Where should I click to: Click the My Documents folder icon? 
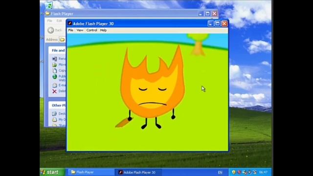(54, 119)
